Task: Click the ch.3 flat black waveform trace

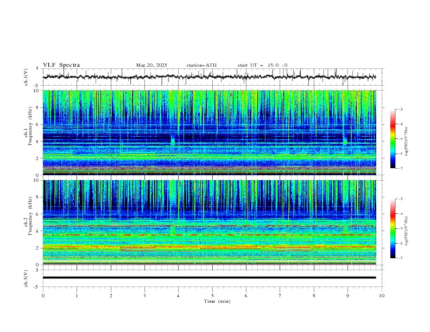Action: pyautogui.click(x=209, y=278)
